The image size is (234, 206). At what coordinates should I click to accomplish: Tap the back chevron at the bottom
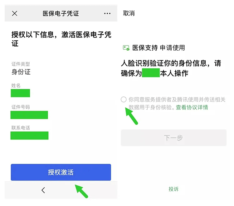click(43, 190)
